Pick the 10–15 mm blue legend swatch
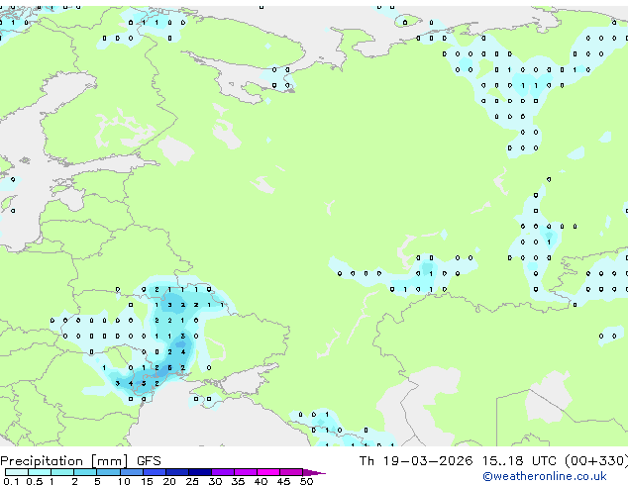 (x=131, y=472)
